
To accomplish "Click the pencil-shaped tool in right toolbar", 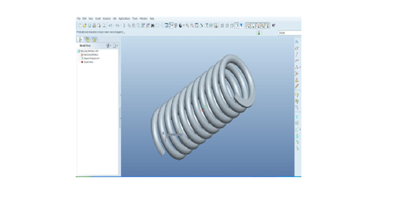I will (x=297, y=86).
